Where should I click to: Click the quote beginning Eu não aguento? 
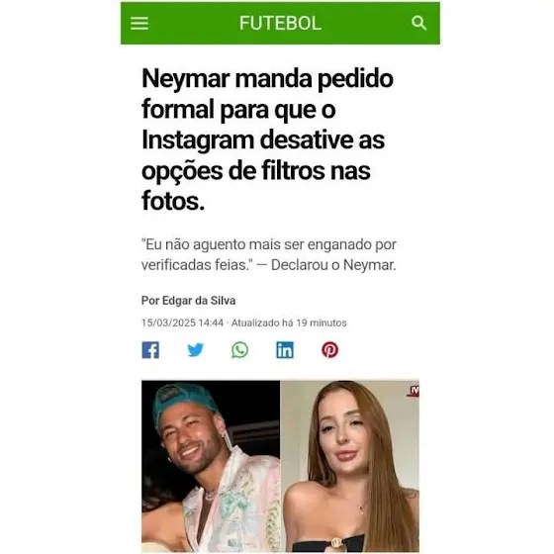click(x=269, y=254)
